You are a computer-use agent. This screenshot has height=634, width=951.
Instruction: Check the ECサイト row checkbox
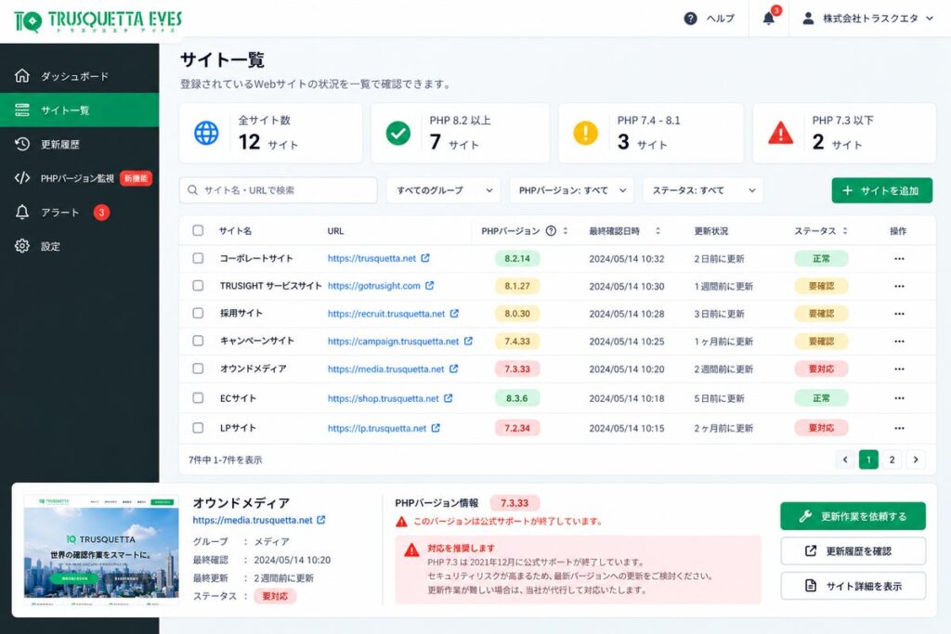point(198,397)
